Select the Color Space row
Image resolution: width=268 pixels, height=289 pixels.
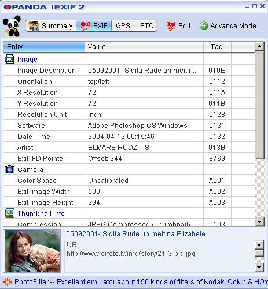tap(129, 180)
